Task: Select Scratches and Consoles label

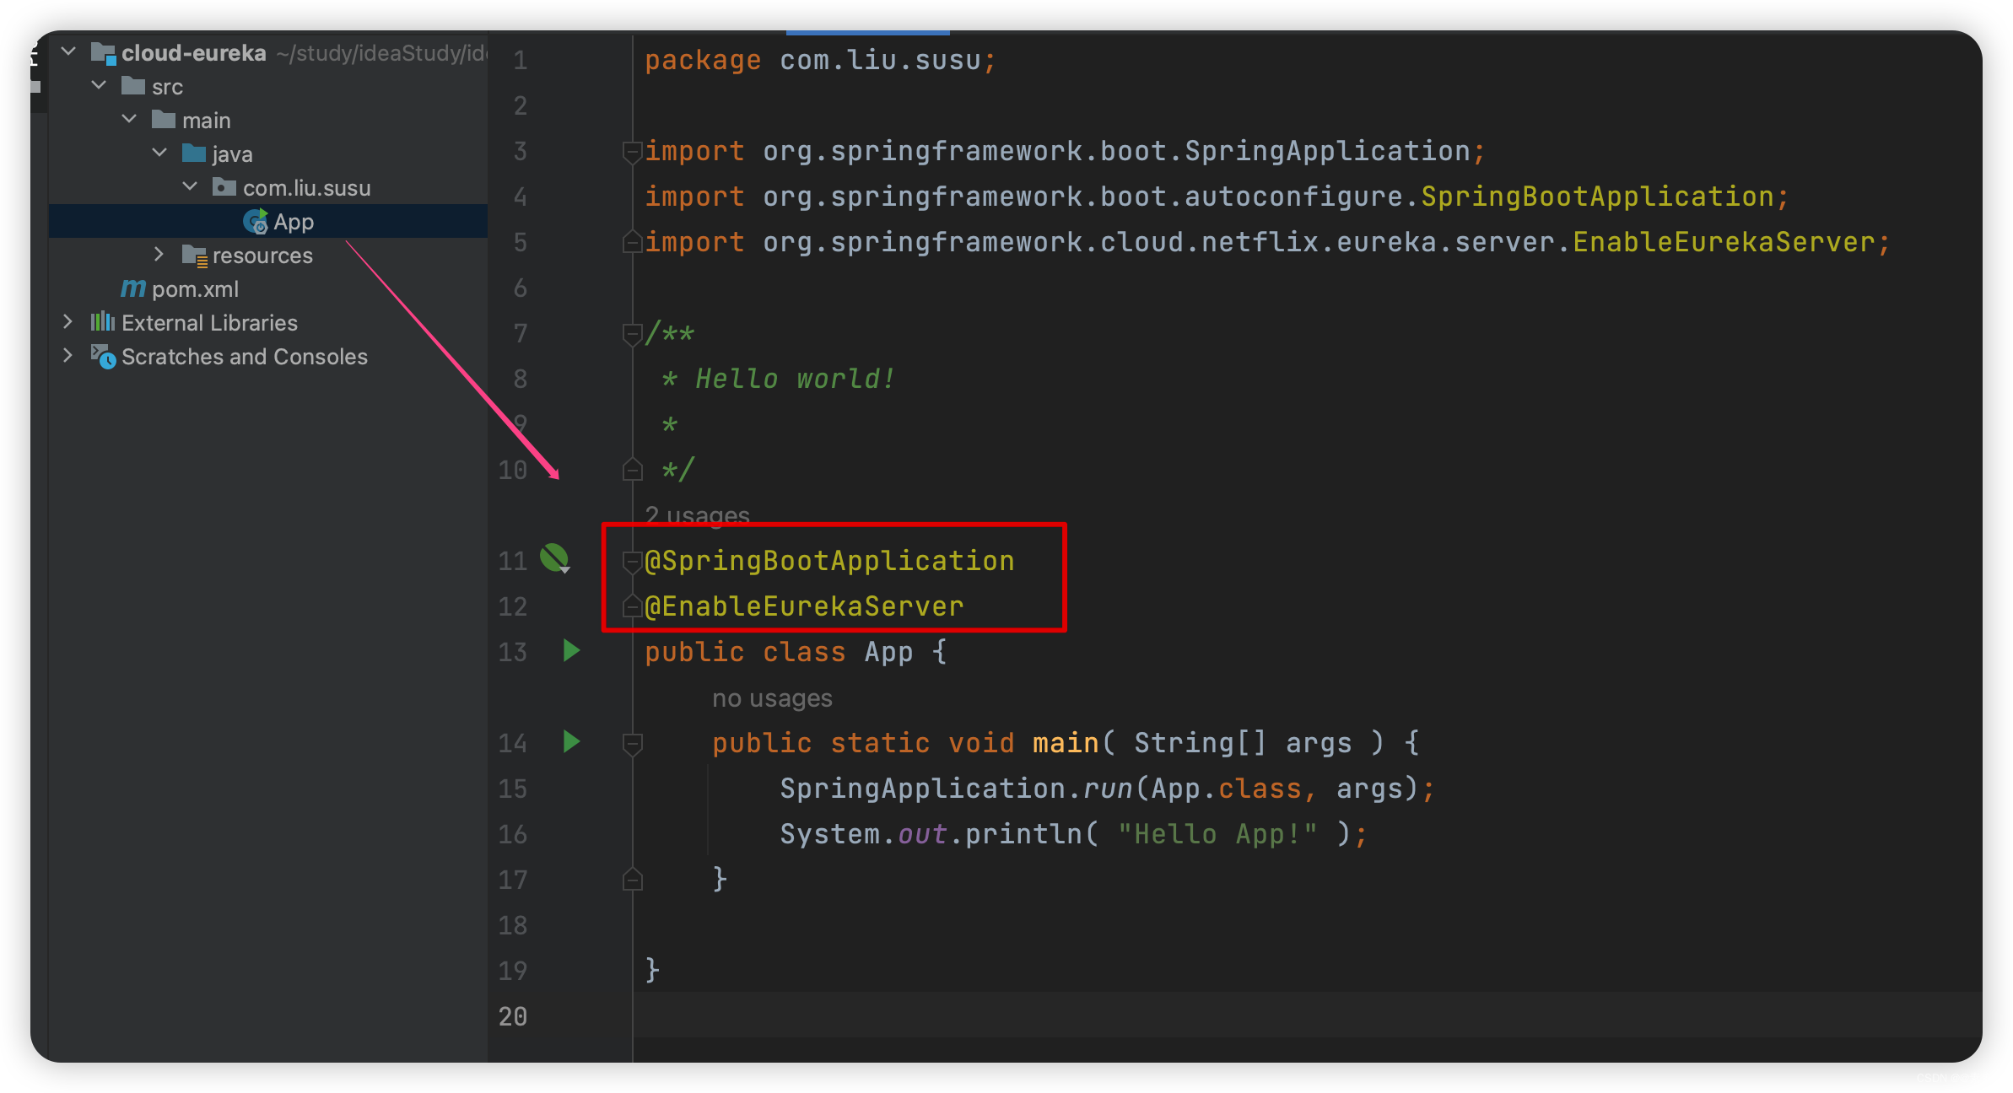Action: coord(245,357)
